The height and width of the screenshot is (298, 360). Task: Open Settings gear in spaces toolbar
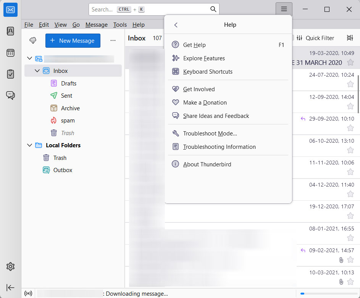10,267
